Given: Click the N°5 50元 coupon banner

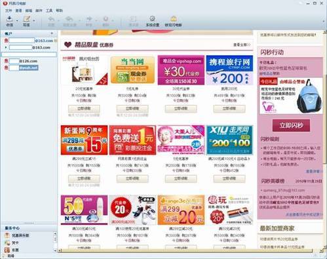Looking at the screenshot, I should (84, 210).
